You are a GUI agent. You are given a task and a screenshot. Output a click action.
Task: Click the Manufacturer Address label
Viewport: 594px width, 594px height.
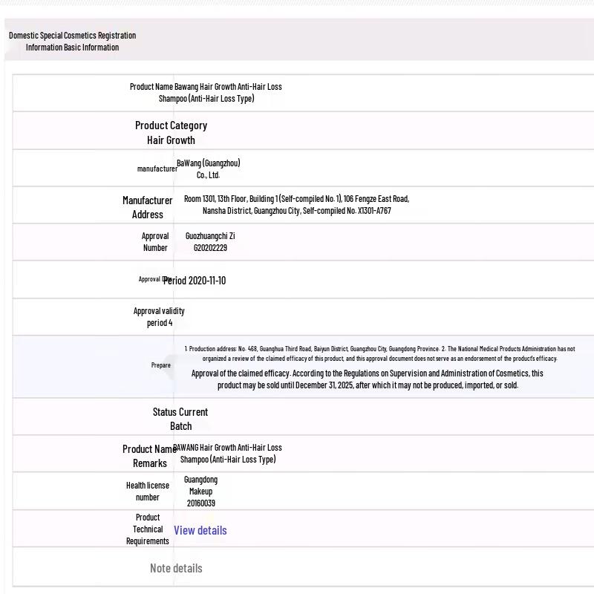(147, 207)
